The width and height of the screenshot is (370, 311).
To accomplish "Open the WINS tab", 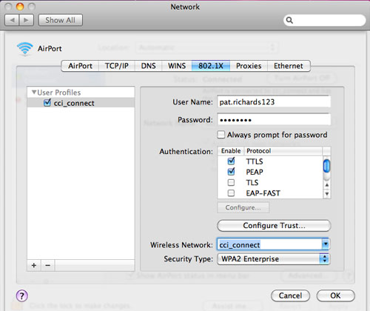I will point(177,66).
